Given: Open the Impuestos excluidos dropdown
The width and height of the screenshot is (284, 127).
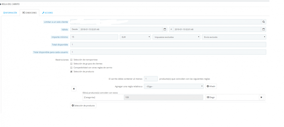Looking at the screenshot, I should coord(177,37).
